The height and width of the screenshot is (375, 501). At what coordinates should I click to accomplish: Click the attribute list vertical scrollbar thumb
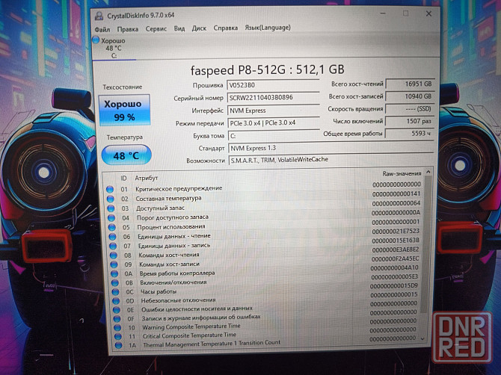point(426,244)
